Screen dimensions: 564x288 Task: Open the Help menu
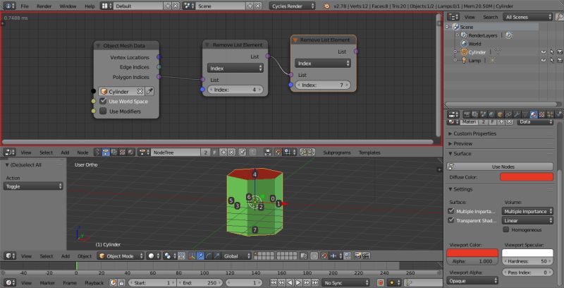(90, 6)
